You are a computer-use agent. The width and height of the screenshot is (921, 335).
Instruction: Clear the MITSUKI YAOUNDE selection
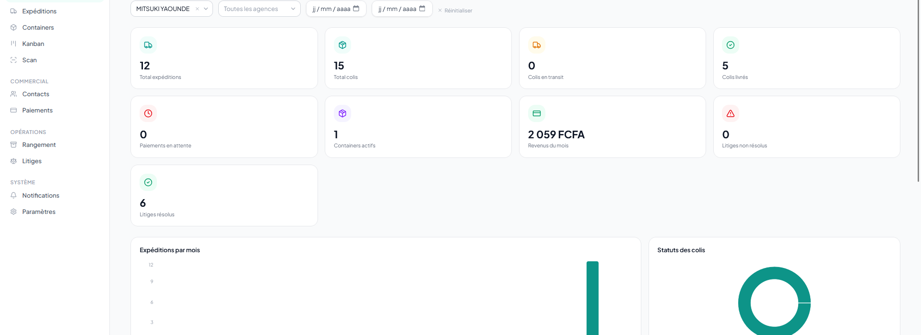click(x=197, y=9)
